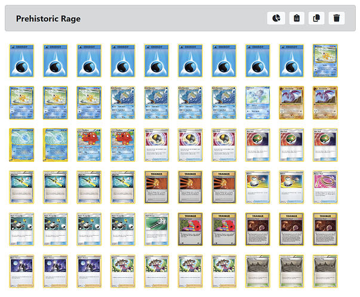The height and width of the screenshot is (297, 360).
Task: Select the Prehistoric Rage deck title
Action: click(48, 18)
